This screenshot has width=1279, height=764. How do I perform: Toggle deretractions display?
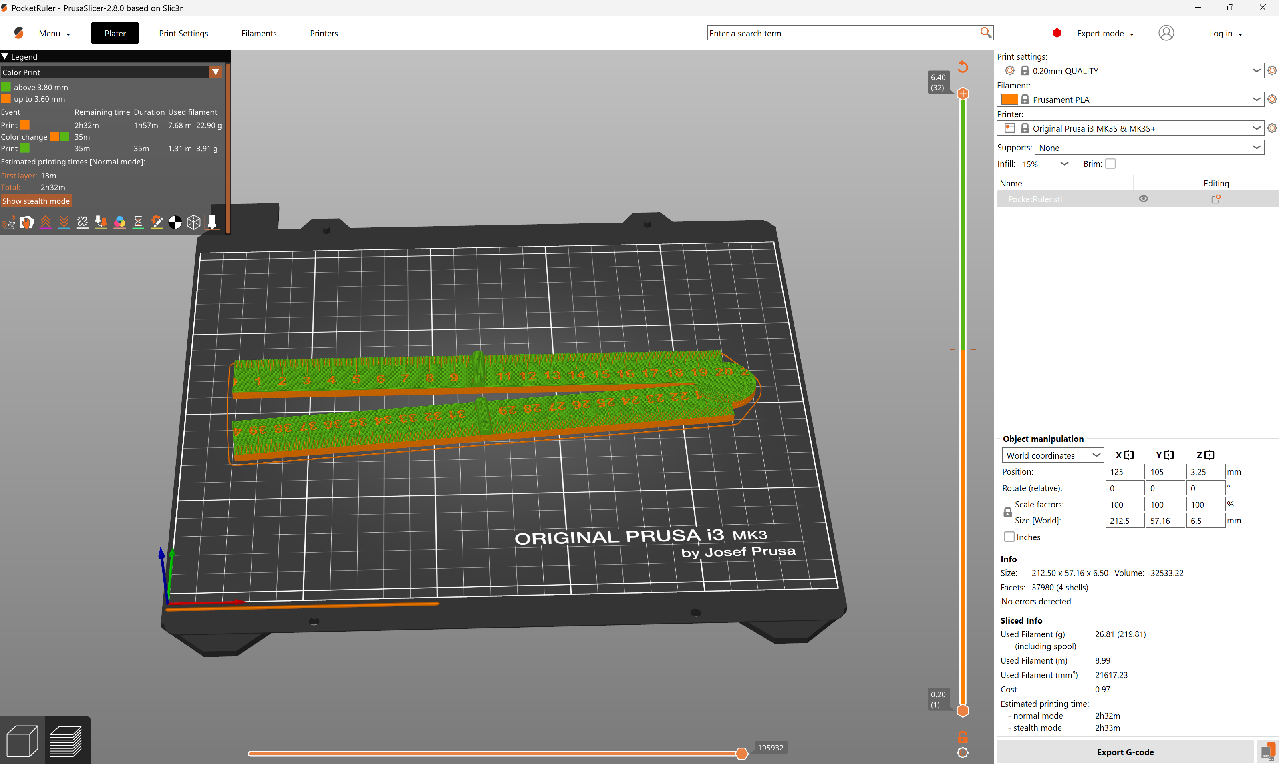coord(64,222)
